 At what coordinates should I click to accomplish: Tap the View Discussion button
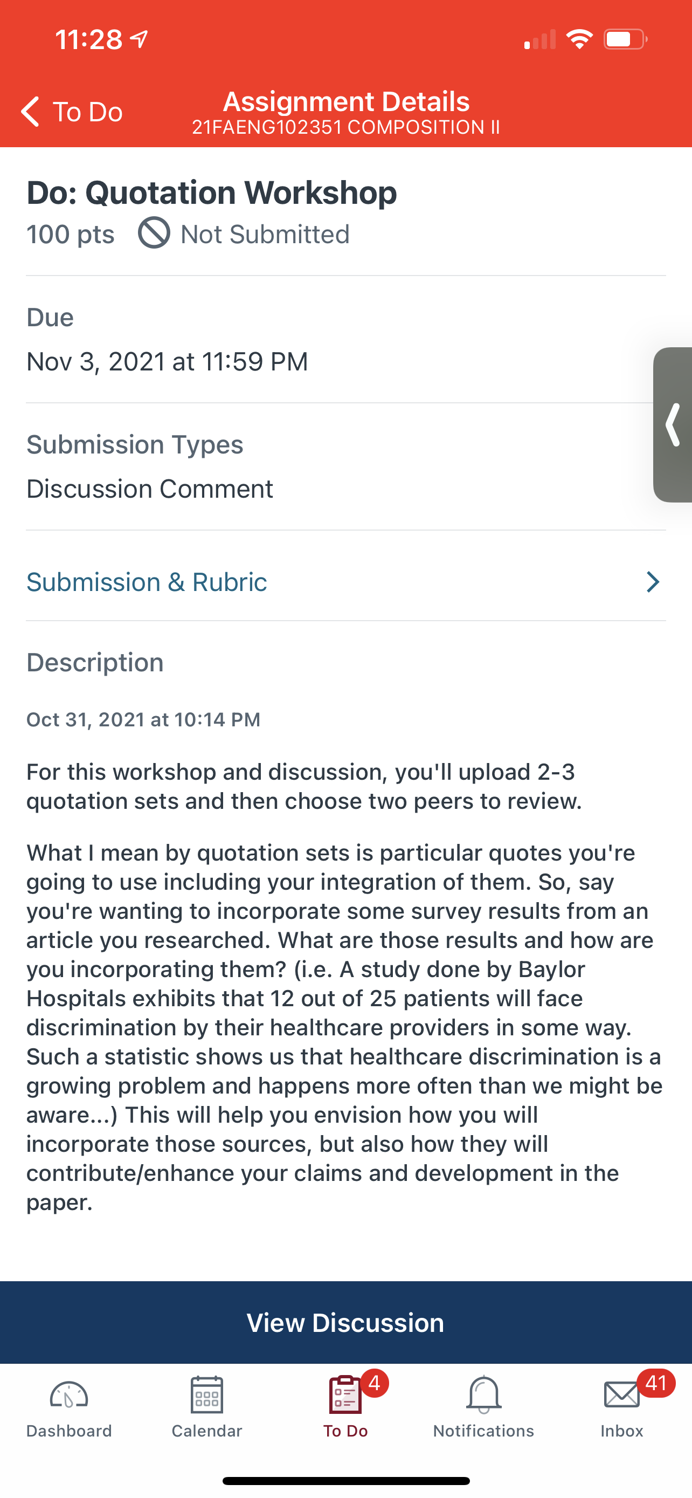[345, 1322]
